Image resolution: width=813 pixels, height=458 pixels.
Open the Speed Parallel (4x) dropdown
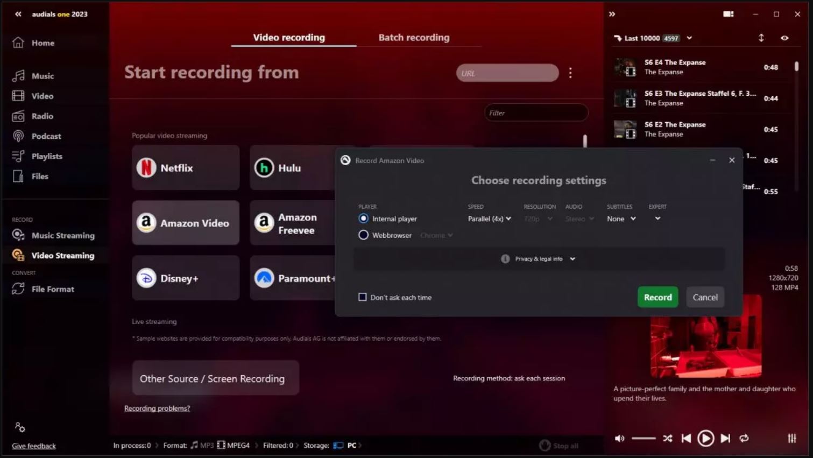(x=489, y=219)
